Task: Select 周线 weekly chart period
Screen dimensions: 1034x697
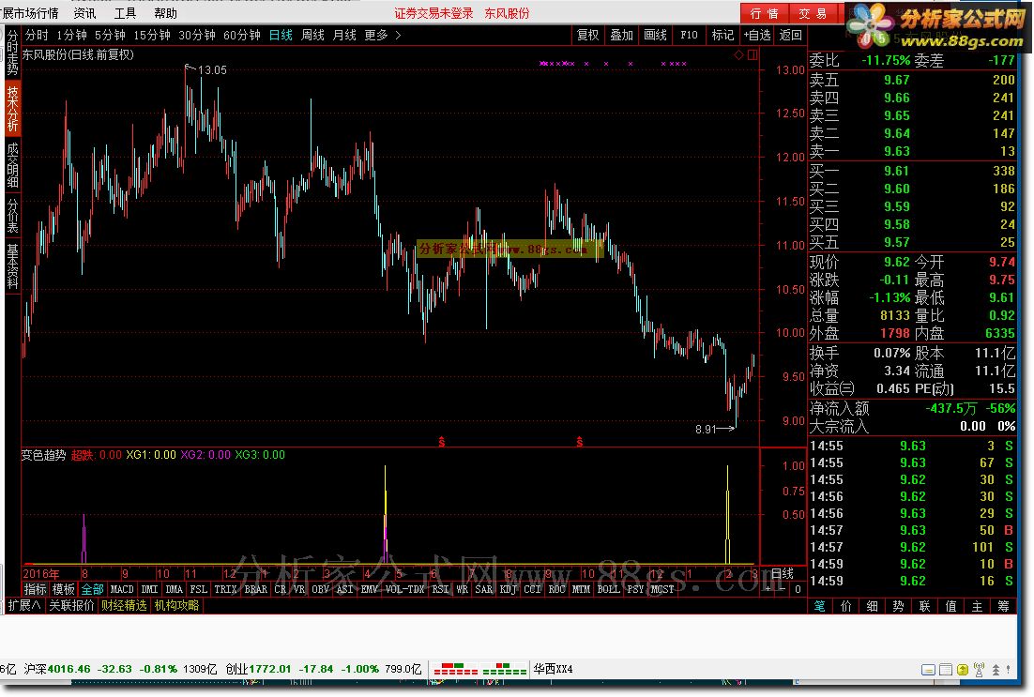Action: click(x=312, y=35)
